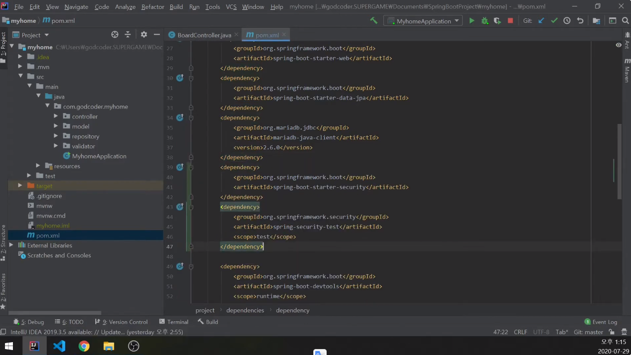Run MyhomeApplication with the green play icon
Screen dimensions: 631x355
tap(472, 21)
